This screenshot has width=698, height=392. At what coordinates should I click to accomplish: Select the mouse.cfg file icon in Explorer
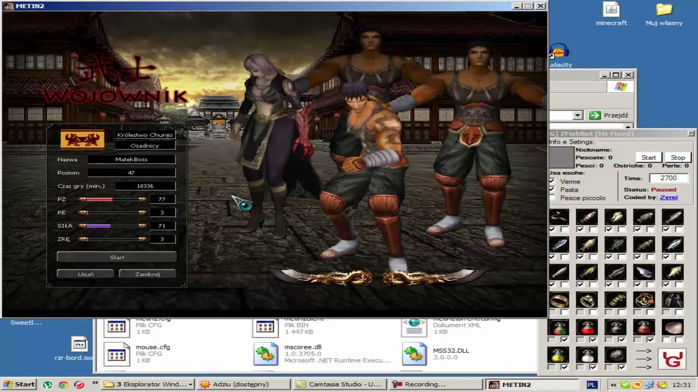click(116, 354)
